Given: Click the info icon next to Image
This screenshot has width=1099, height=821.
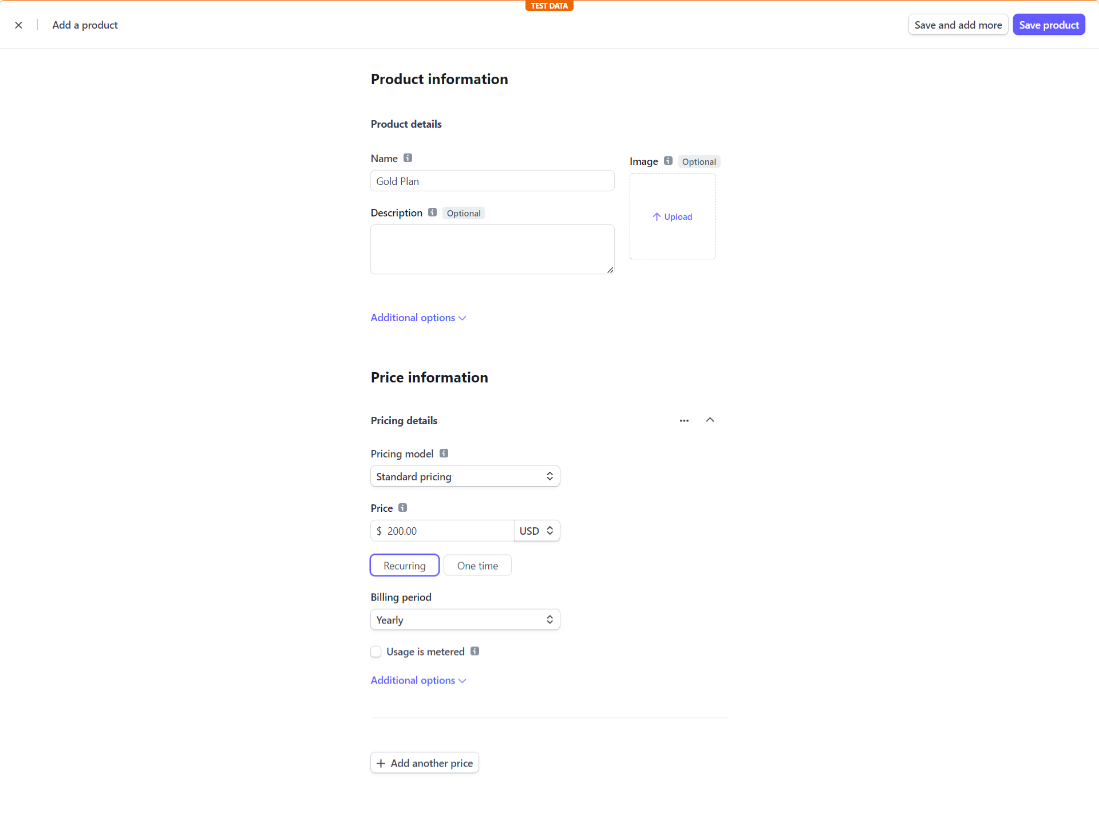Looking at the screenshot, I should click(668, 161).
